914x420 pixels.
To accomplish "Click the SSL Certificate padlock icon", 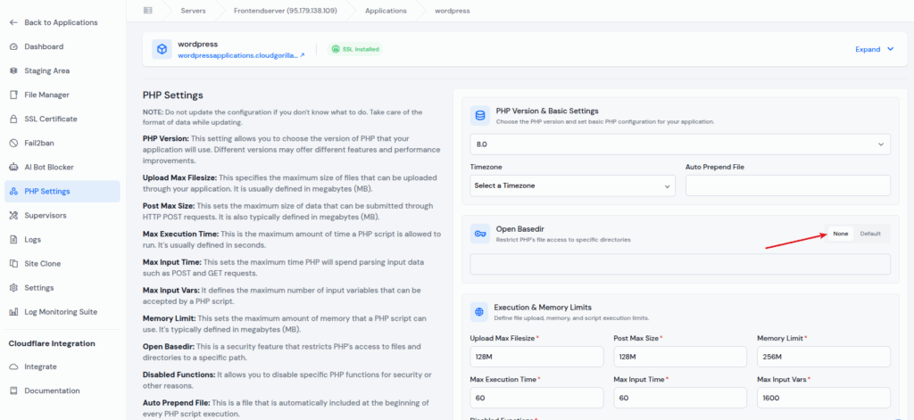I will (14, 119).
